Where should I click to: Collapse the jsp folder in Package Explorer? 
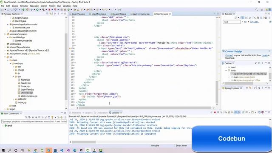click(x=13, y=76)
